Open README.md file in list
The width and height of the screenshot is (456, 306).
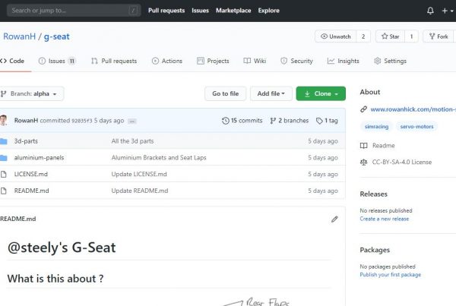pos(31,191)
